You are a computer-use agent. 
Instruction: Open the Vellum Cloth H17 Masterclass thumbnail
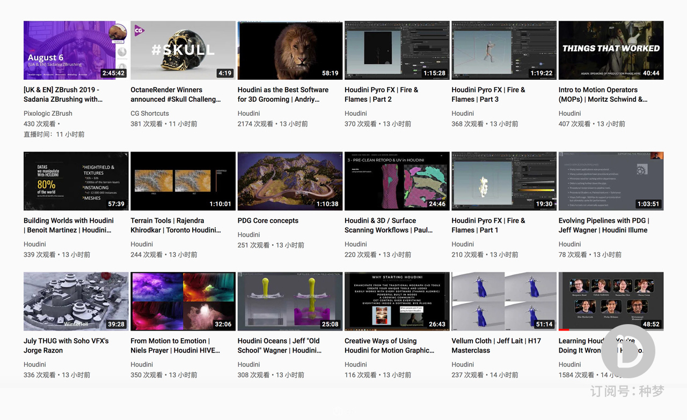click(x=503, y=301)
